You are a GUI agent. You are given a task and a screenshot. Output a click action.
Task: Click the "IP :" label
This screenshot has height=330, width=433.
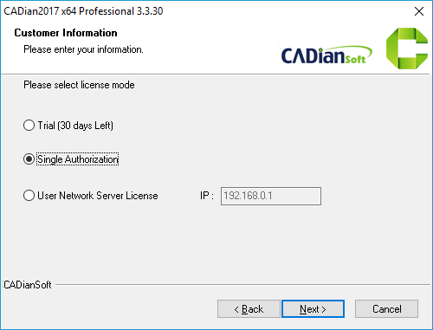coord(207,196)
